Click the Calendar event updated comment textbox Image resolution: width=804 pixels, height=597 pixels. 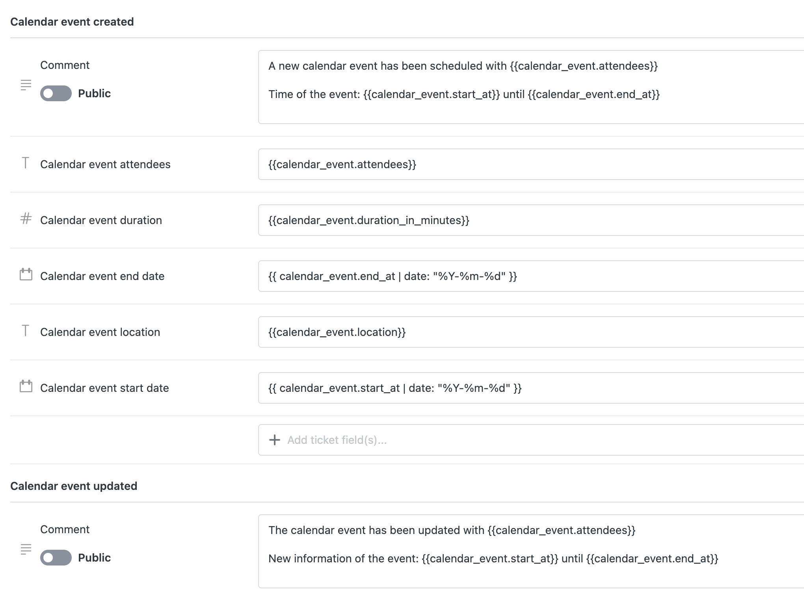[531, 551]
